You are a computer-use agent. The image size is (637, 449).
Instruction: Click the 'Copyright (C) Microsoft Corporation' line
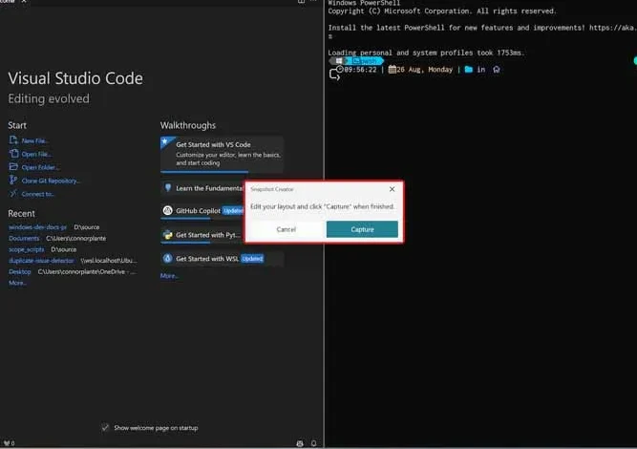(441, 11)
